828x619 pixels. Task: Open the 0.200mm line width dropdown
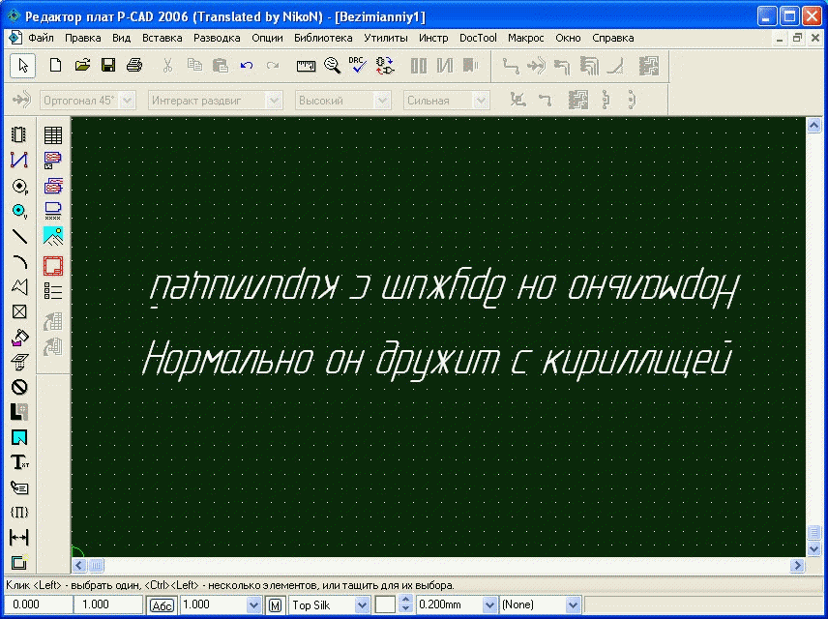(x=490, y=604)
